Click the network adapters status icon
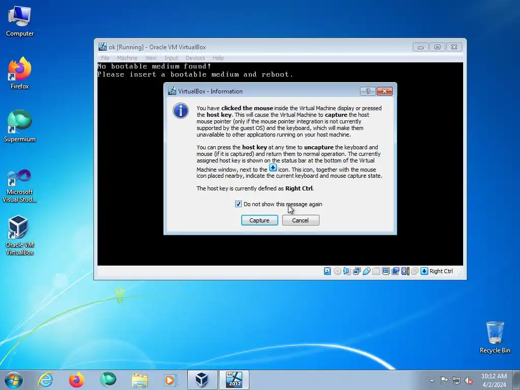The width and height of the screenshot is (520, 390). 357,271
